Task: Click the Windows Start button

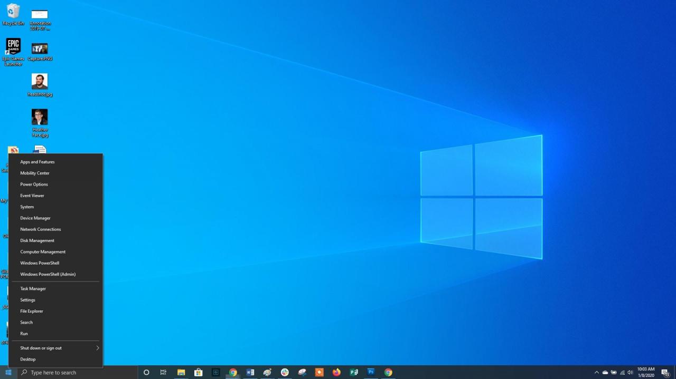Action: point(8,372)
